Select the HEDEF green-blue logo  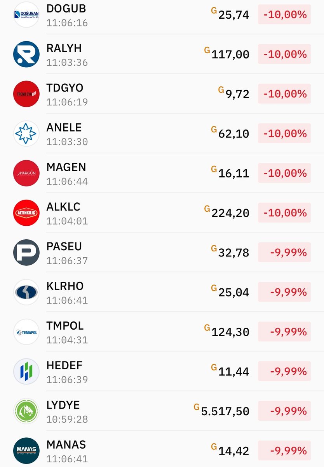[26, 372]
